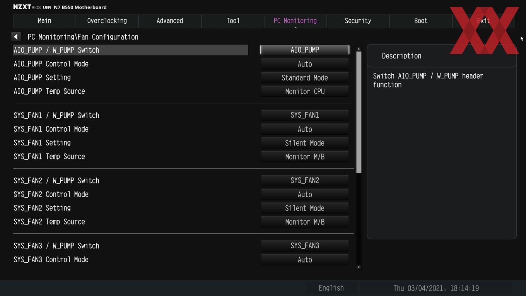Open AIO_PUMP / W_PUMP Switch value dropdown
This screenshot has width=526, height=296.
pos(305,50)
